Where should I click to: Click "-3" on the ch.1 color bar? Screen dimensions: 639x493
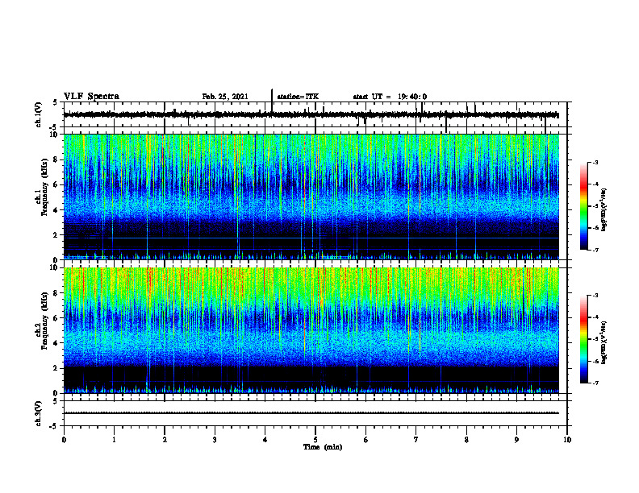[595, 162]
